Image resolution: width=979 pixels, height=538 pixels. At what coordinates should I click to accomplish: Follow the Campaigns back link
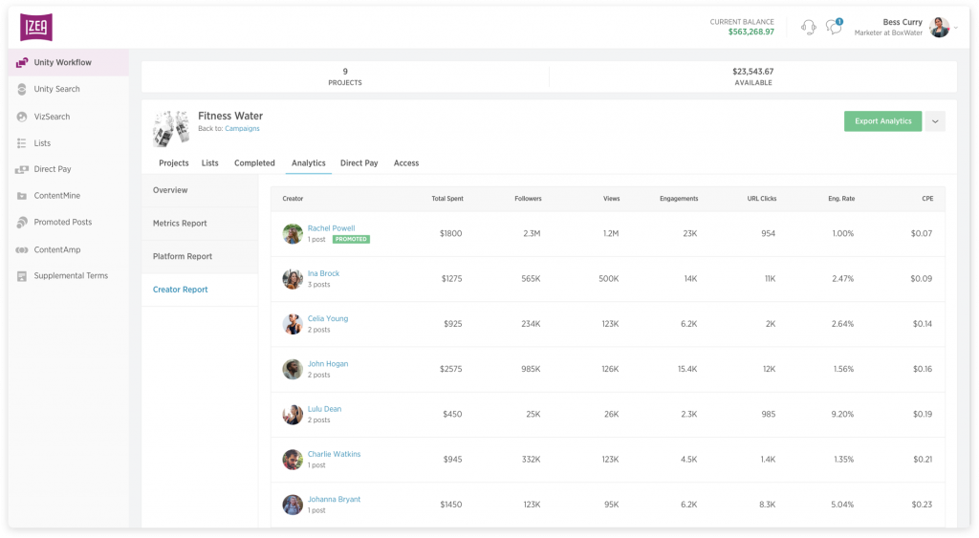coord(242,128)
